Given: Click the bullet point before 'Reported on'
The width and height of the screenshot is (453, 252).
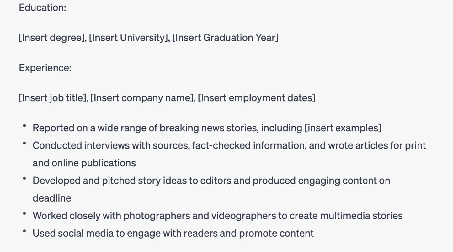Looking at the screenshot, I should pos(24,126).
